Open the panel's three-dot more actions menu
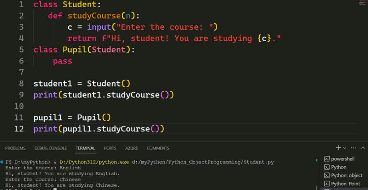 (x=353, y=148)
